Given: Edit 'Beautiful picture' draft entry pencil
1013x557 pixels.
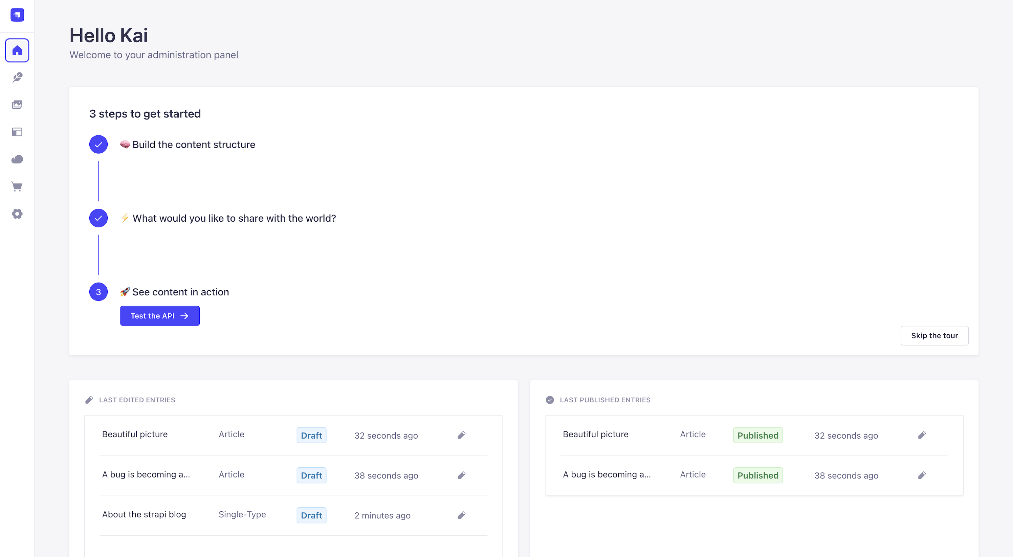Looking at the screenshot, I should [461, 435].
